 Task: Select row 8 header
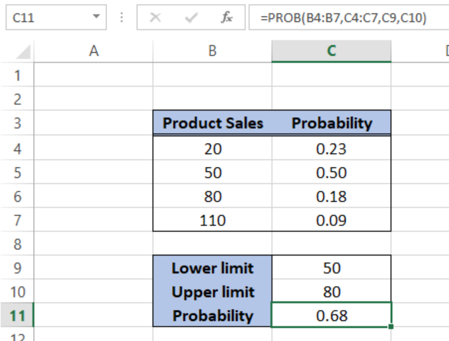pos(17,244)
